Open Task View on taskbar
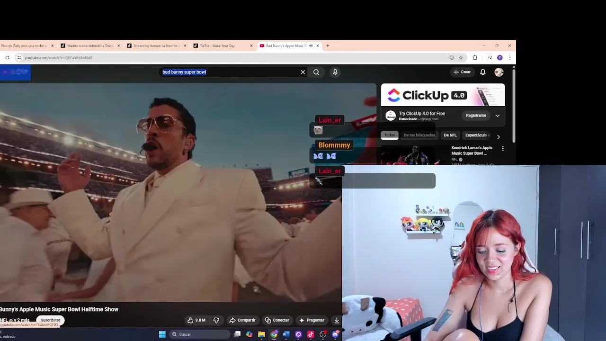 [237, 334]
